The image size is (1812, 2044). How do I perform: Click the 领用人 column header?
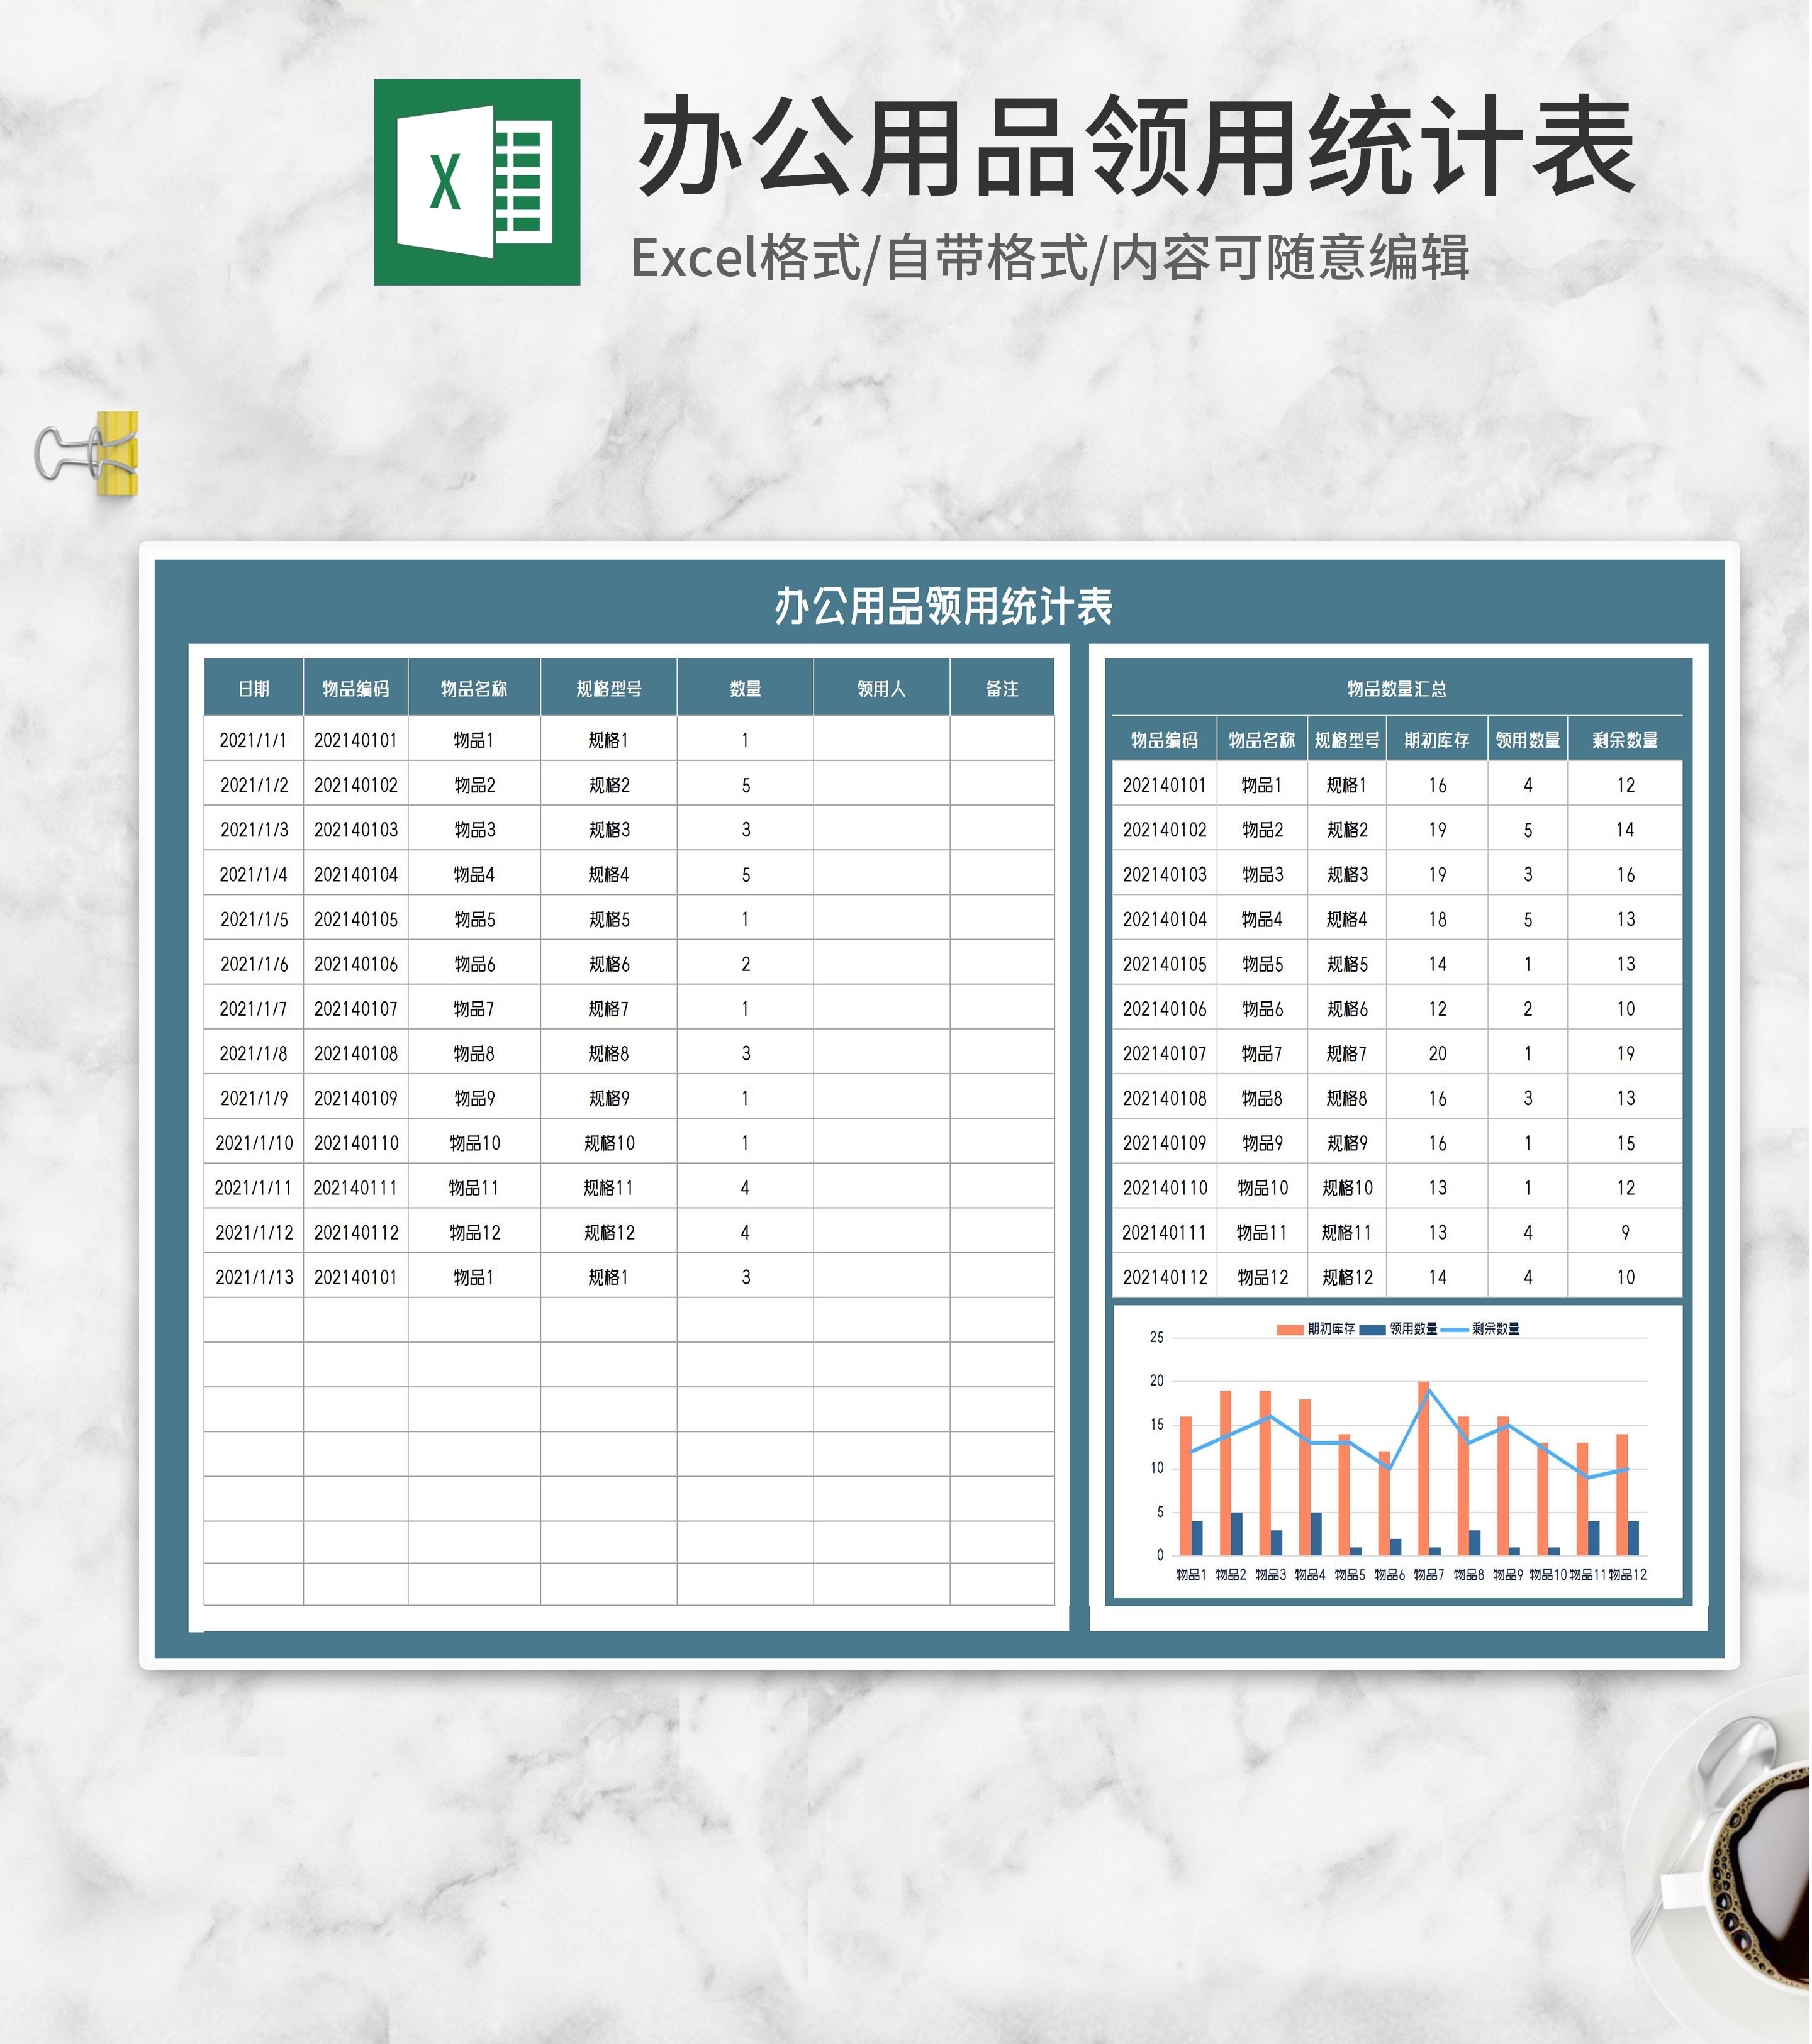coord(883,690)
